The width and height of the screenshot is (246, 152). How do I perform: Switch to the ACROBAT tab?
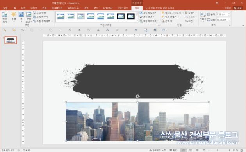pyautogui.click(x=108, y=8)
